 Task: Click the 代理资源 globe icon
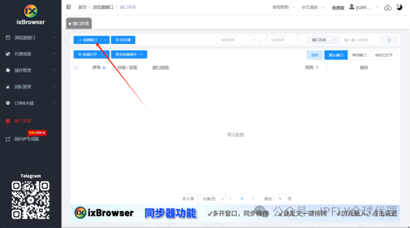(8, 54)
